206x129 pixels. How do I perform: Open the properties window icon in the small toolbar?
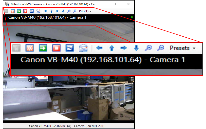(x=38, y=11)
